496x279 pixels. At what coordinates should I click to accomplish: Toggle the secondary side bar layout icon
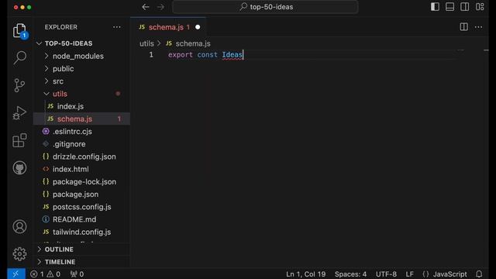point(465,7)
